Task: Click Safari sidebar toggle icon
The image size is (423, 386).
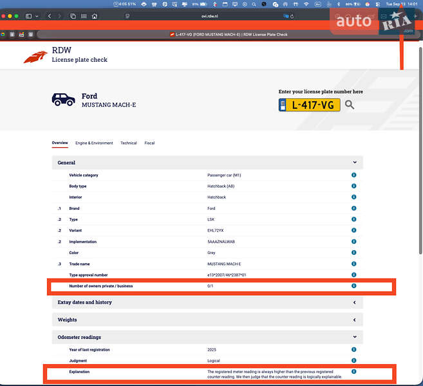Action: click(x=29, y=16)
